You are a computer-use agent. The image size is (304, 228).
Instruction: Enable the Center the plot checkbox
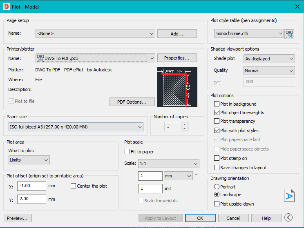[74, 186]
